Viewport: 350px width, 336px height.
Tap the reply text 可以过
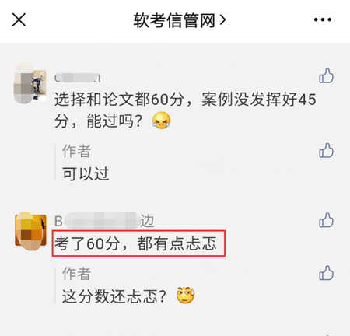tap(86, 173)
